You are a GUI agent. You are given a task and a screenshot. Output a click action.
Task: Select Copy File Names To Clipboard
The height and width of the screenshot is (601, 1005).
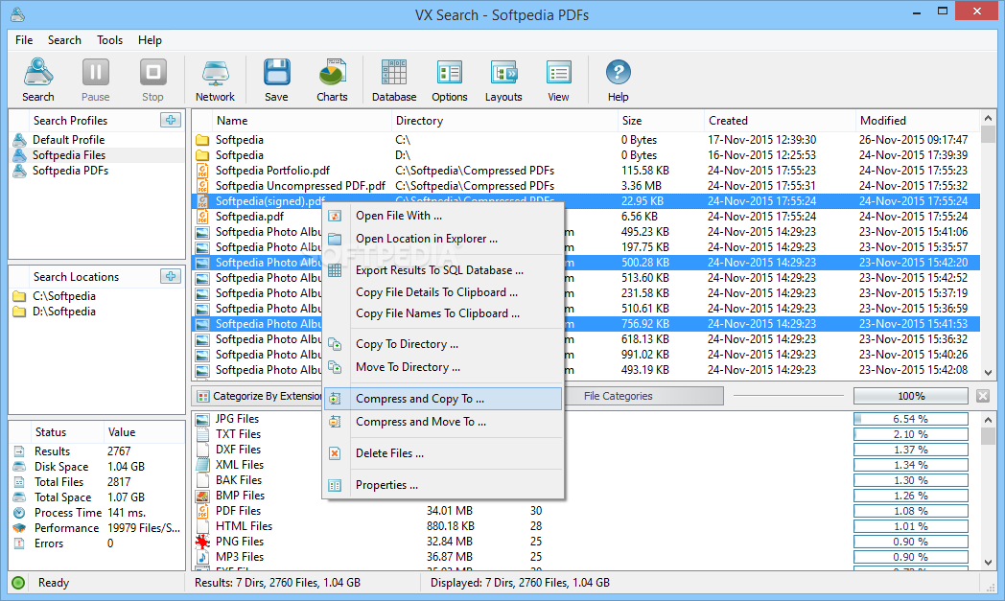(x=443, y=313)
